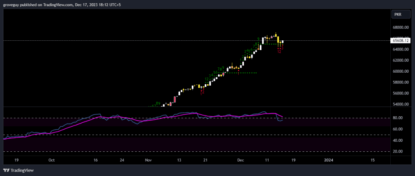Viewport: 415px width, 176px height.
Task: Click the most recent white candle
Action: tap(282, 42)
